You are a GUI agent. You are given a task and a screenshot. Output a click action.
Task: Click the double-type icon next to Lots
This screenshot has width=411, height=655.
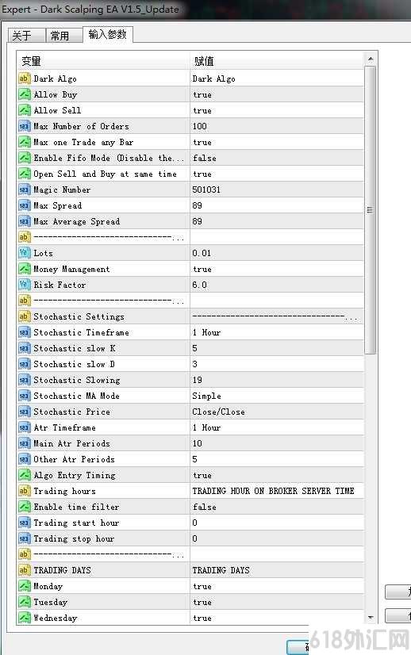pyautogui.click(x=25, y=253)
